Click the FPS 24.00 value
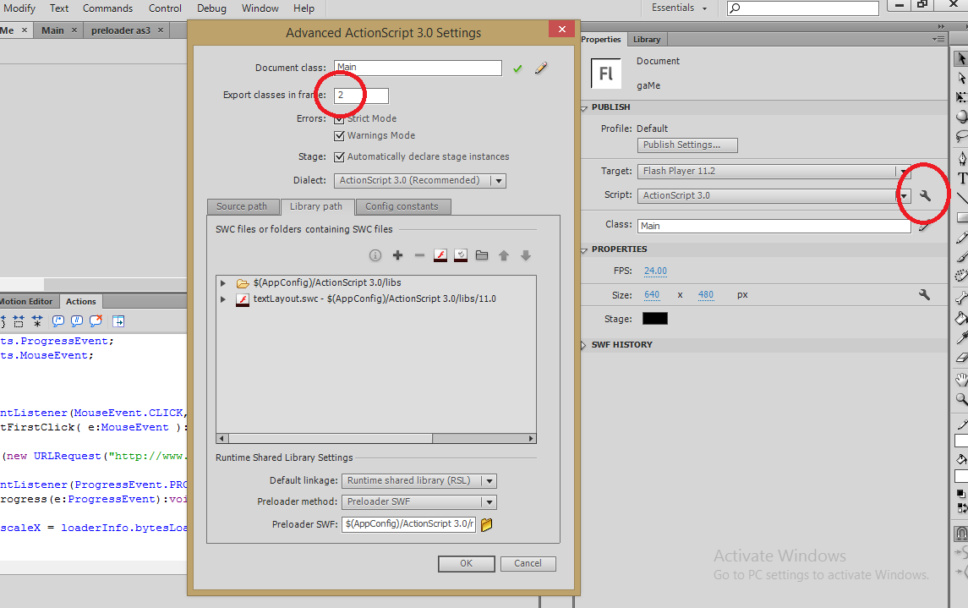This screenshot has width=968, height=608. [x=656, y=271]
